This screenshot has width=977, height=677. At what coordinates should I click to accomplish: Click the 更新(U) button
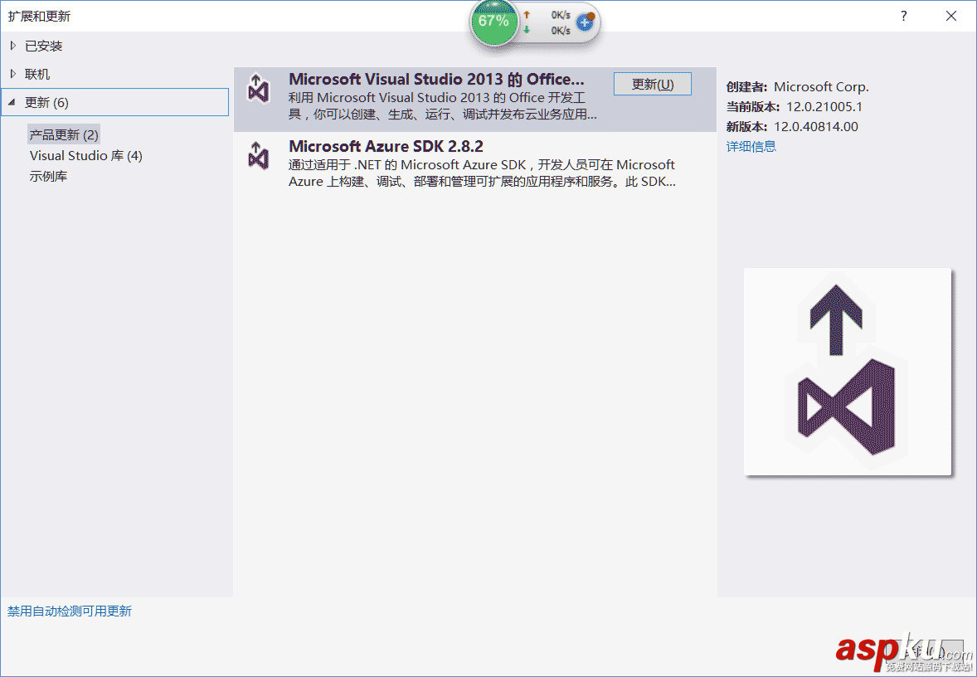click(x=652, y=84)
